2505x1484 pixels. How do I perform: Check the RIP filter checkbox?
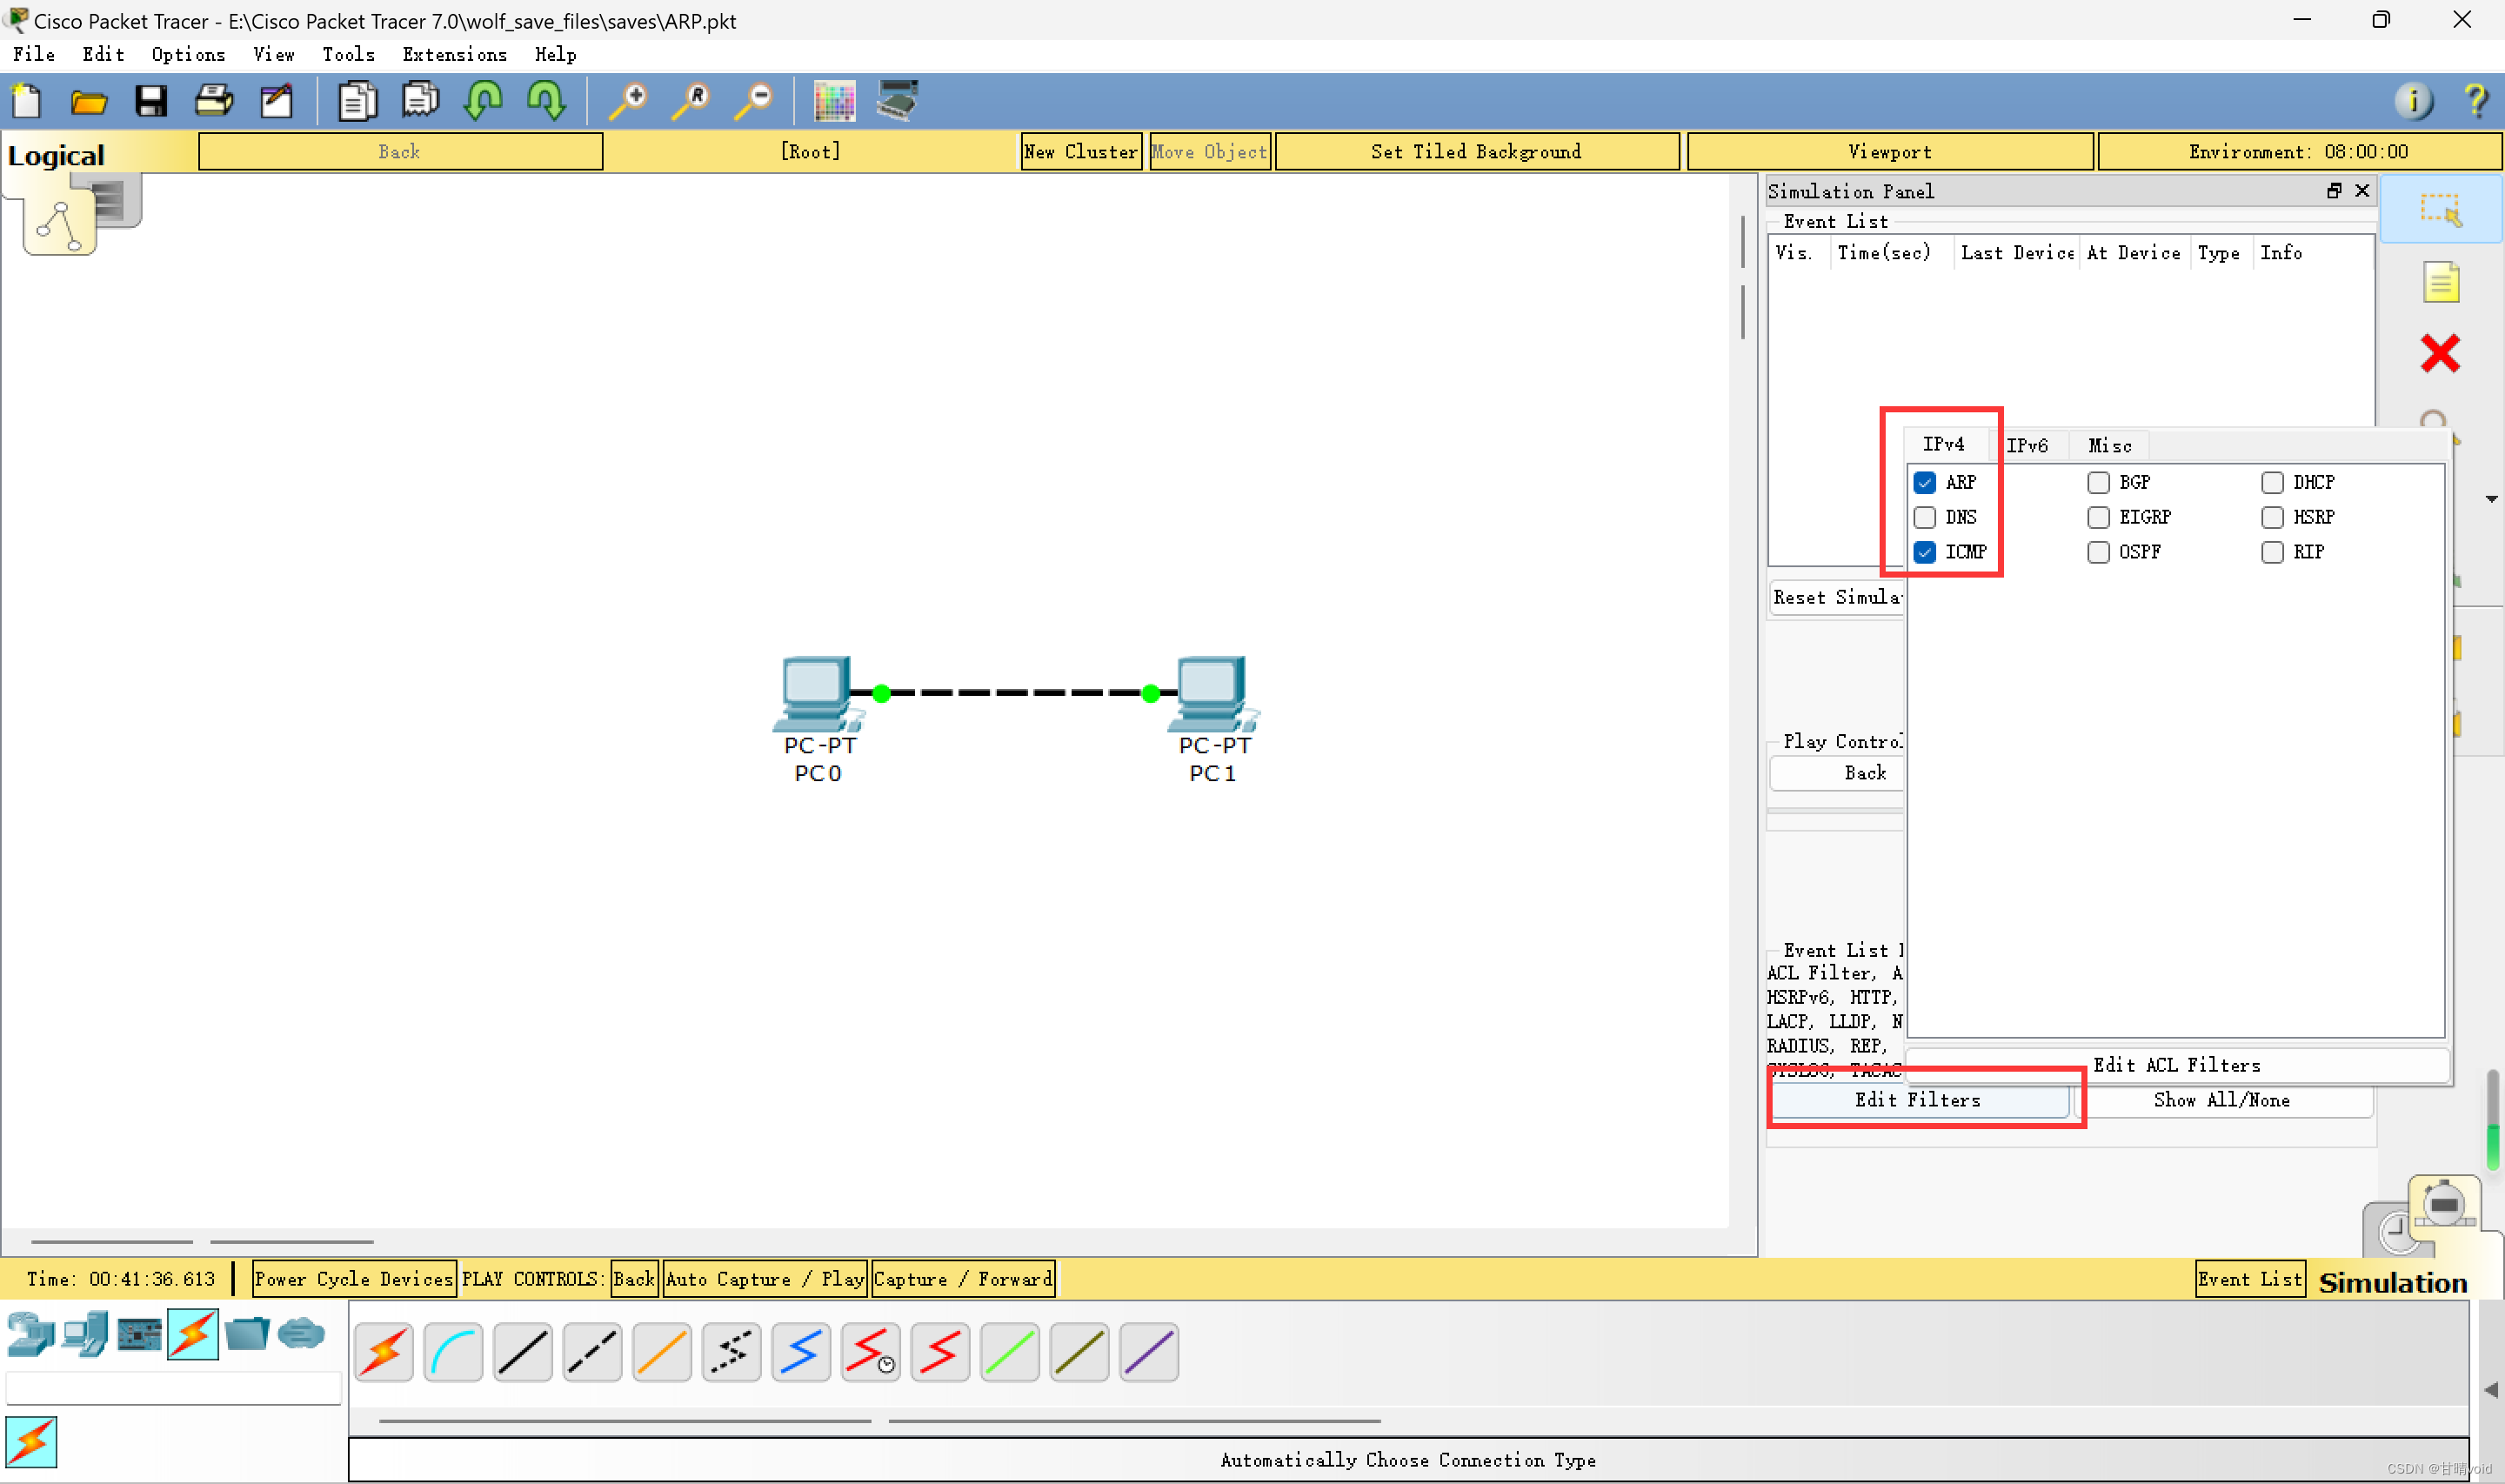[x=2272, y=552]
